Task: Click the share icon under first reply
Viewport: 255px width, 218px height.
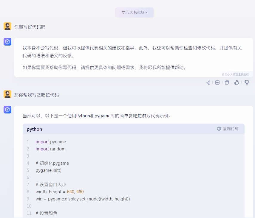Action: pyautogui.click(x=208, y=82)
